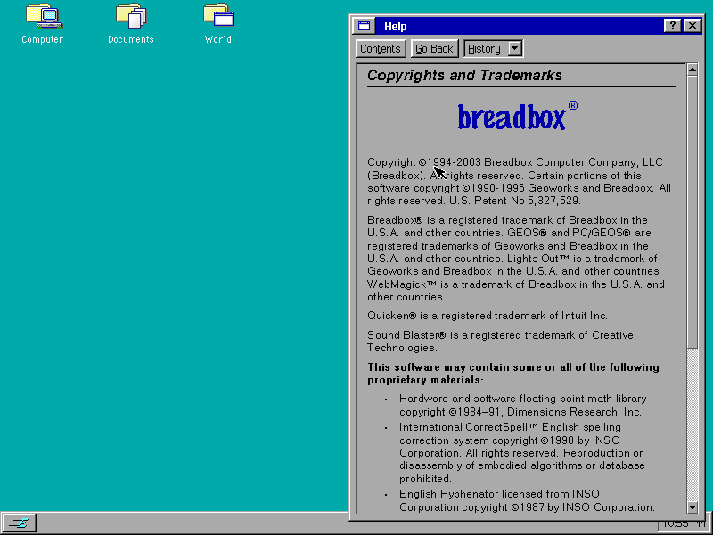Click 'English Hyphenator licensed from INSO' bullet
This screenshot has height=535, width=713.
499,494
